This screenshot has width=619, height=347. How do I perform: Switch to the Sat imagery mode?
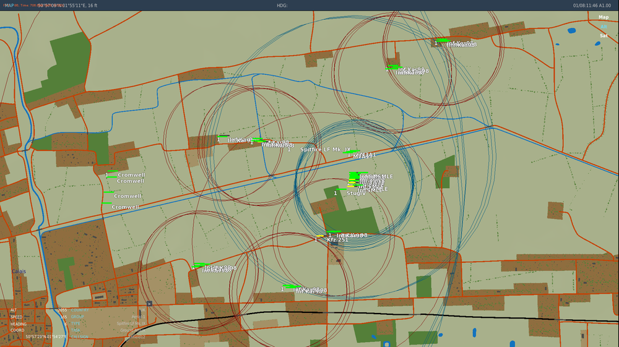pos(604,36)
